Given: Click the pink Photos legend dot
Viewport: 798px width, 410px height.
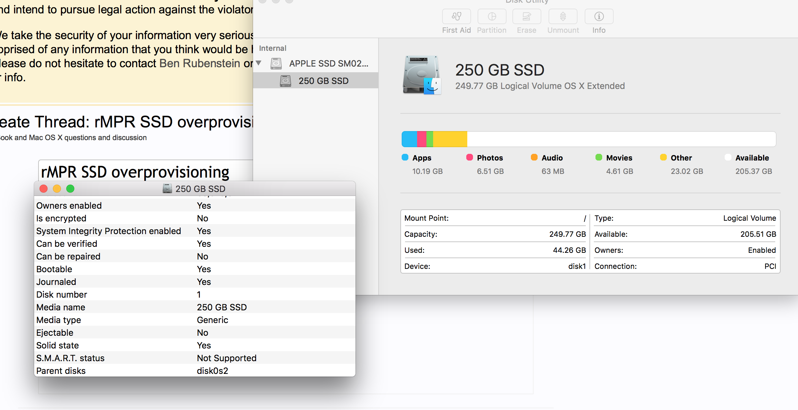Looking at the screenshot, I should [x=470, y=157].
